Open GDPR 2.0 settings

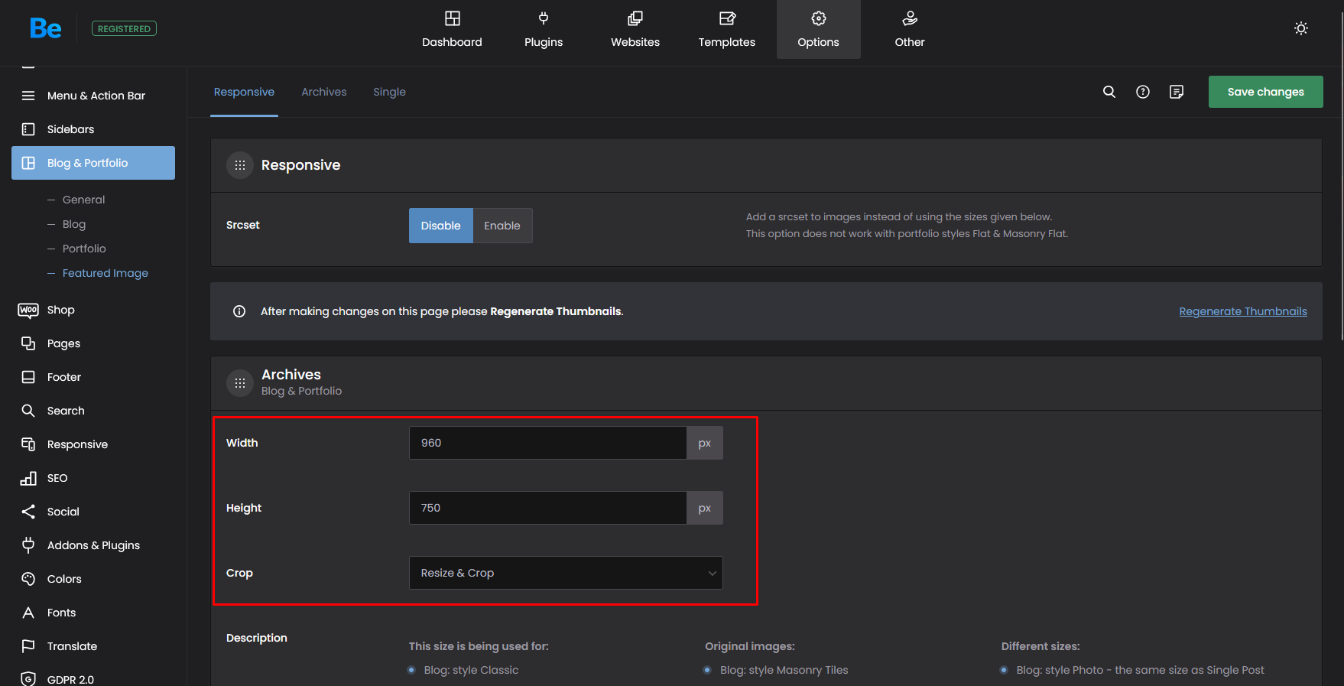point(70,680)
